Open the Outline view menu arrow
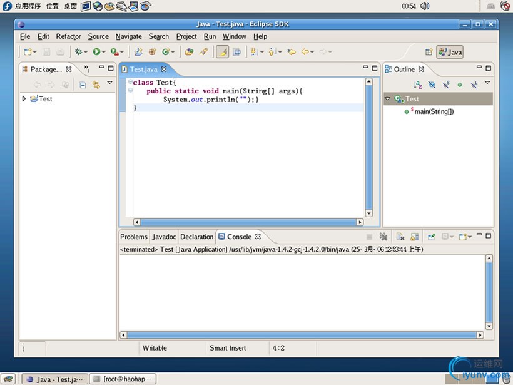 487,83
